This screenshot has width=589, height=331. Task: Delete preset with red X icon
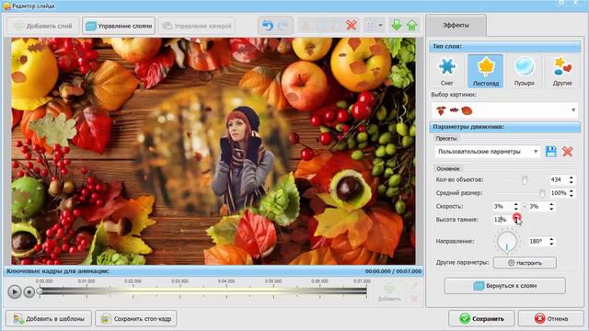pyautogui.click(x=568, y=152)
